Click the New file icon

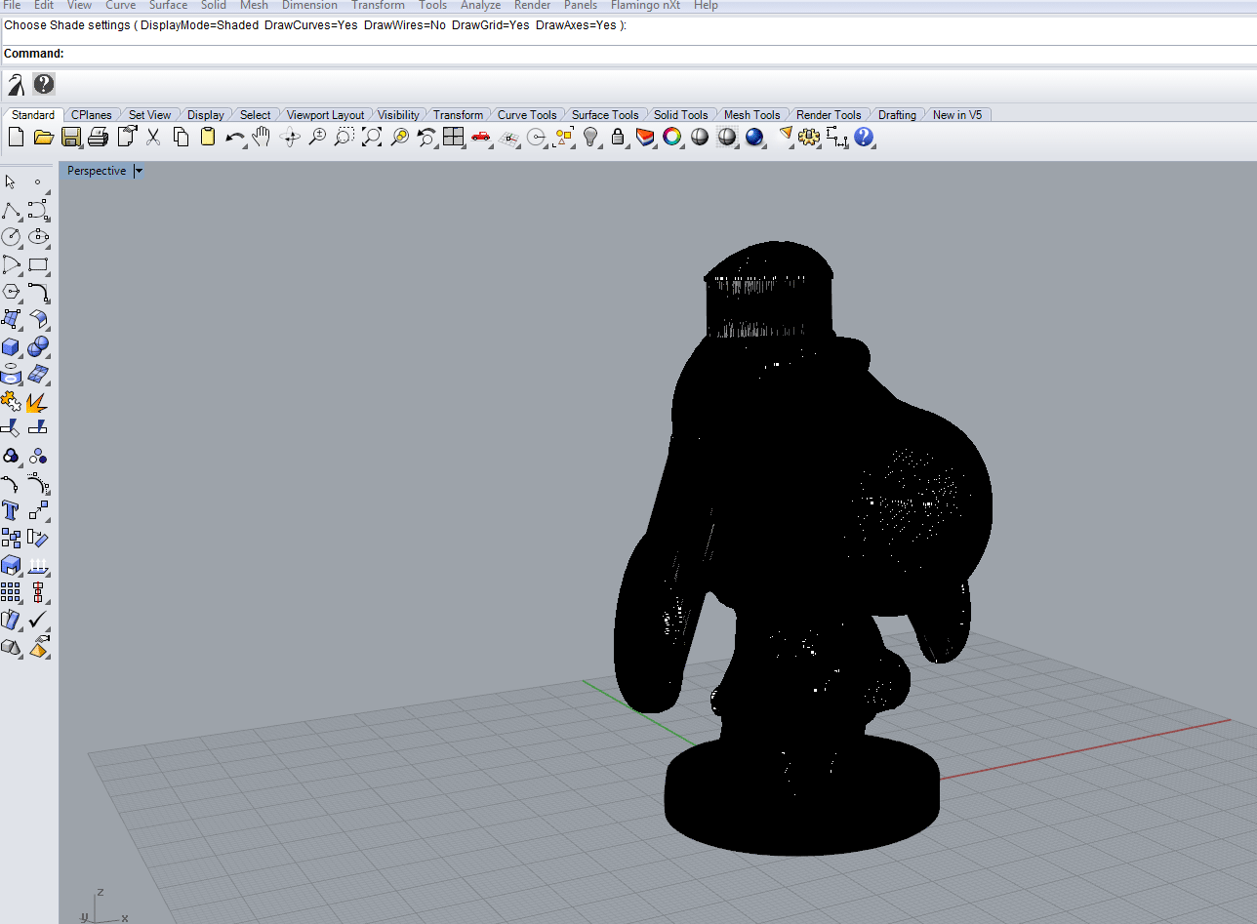point(16,138)
